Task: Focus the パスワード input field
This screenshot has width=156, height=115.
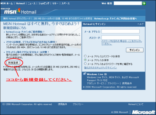Action: (x=121, y=38)
